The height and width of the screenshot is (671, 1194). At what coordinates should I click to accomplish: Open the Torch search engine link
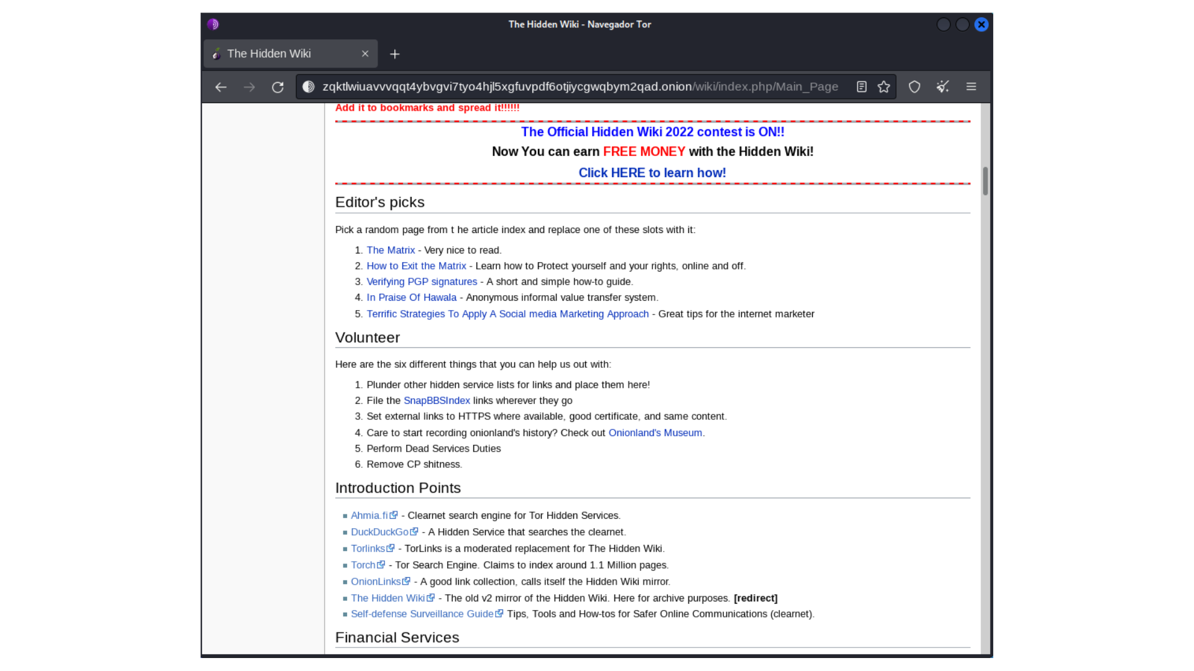363,565
